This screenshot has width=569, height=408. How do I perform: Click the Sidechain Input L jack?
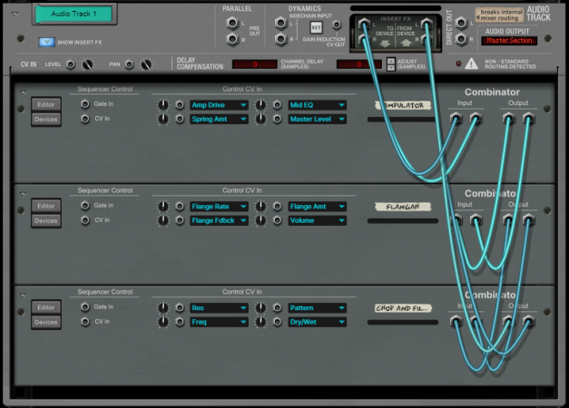[280, 24]
